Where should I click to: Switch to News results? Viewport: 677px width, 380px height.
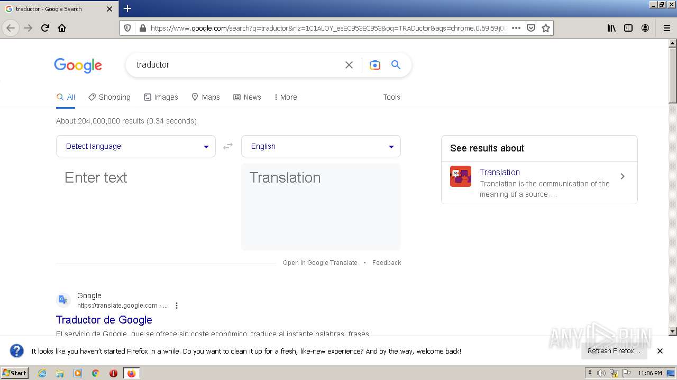point(248,97)
